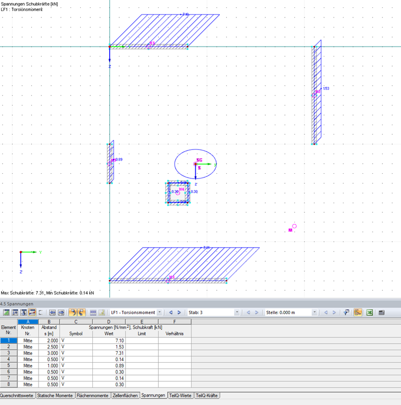The width and height of the screenshot is (401, 405).
Task: Go to next load case arrow
Action: pos(179,313)
